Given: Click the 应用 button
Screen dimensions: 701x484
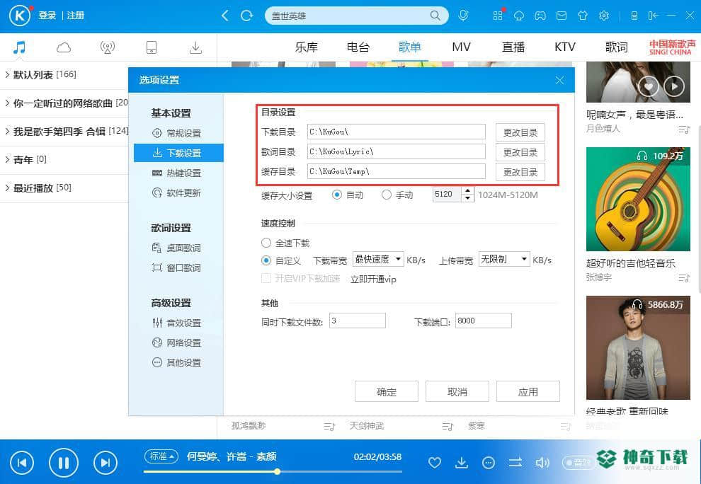Looking at the screenshot, I should point(528,391).
